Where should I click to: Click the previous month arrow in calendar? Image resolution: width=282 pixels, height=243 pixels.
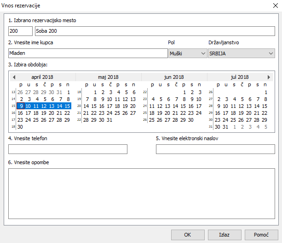click(14, 77)
